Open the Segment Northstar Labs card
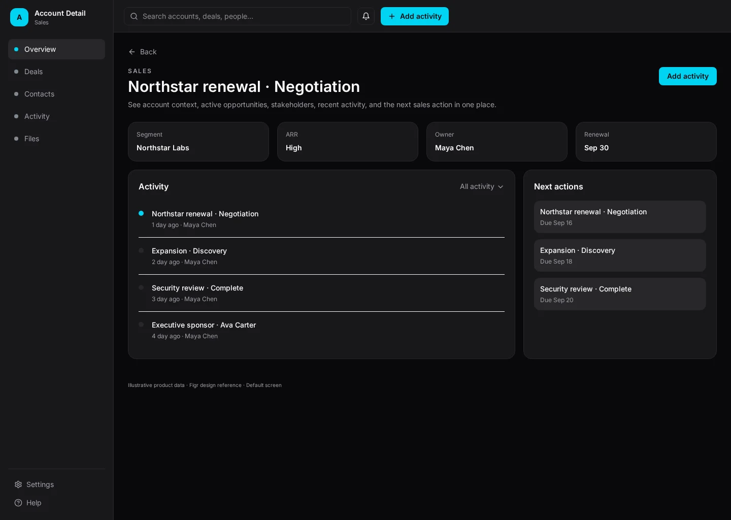This screenshot has height=520, width=731. (198, 142)
